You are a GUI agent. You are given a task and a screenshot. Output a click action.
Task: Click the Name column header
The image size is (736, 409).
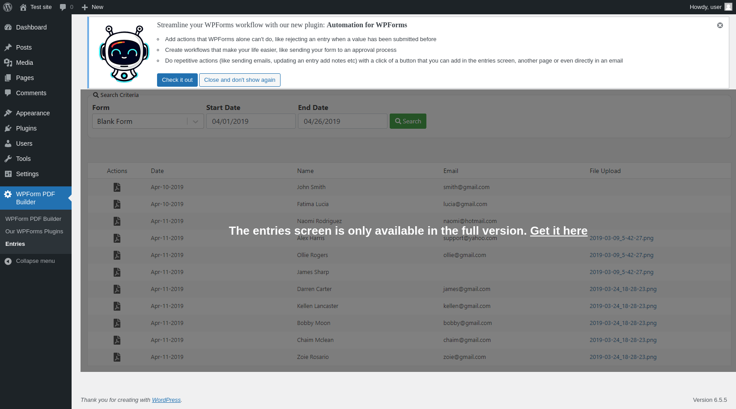point(305,171)
